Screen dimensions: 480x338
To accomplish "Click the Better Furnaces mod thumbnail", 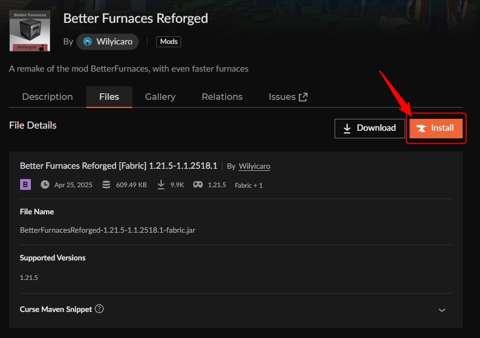I will [29, 30].
